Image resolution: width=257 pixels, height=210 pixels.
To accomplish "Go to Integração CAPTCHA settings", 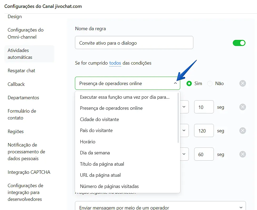I will pyautogui.click(x=29, y=172).
